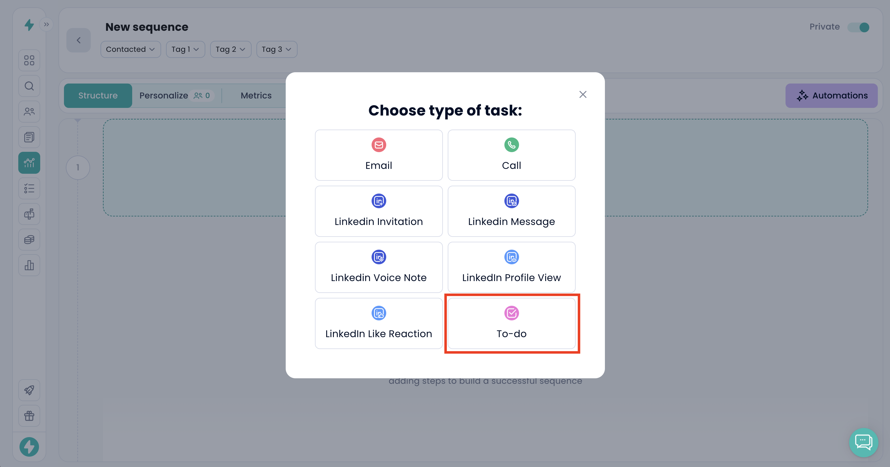Close the task type dialog
Viewport: 890px width, 467px height.
click(582, 94)
